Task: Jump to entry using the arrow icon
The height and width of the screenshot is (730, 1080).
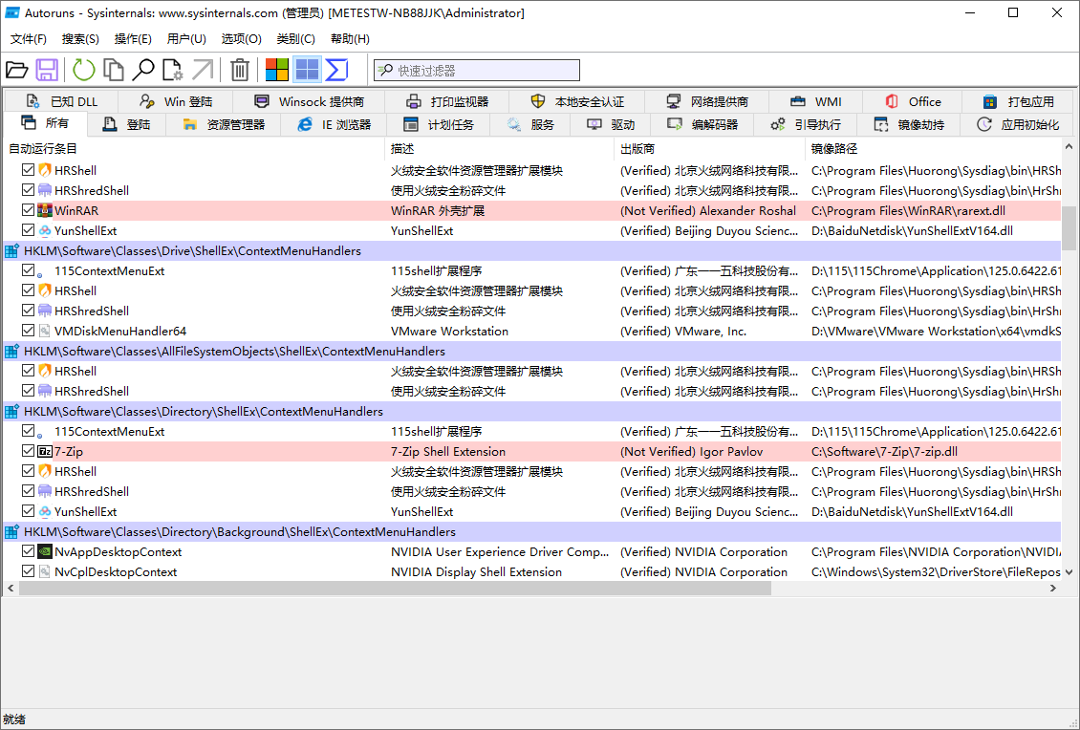Action: click(x=203, y=70)
